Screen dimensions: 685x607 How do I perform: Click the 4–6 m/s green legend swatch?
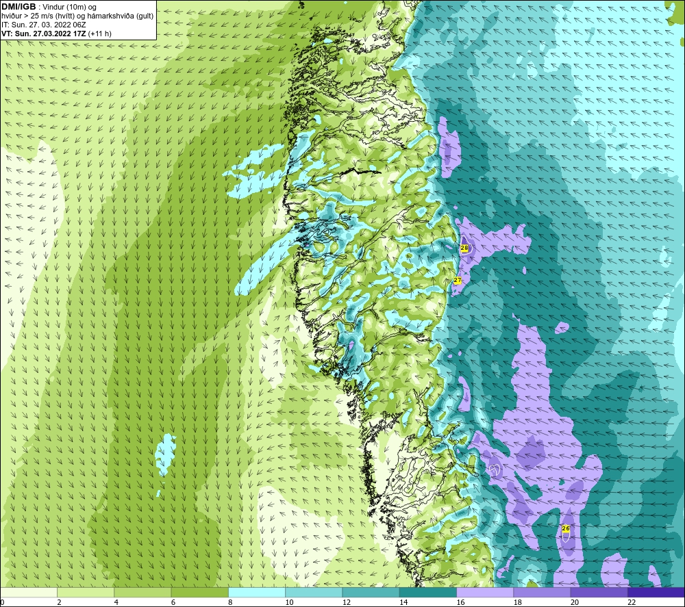[x=142, y=592]
